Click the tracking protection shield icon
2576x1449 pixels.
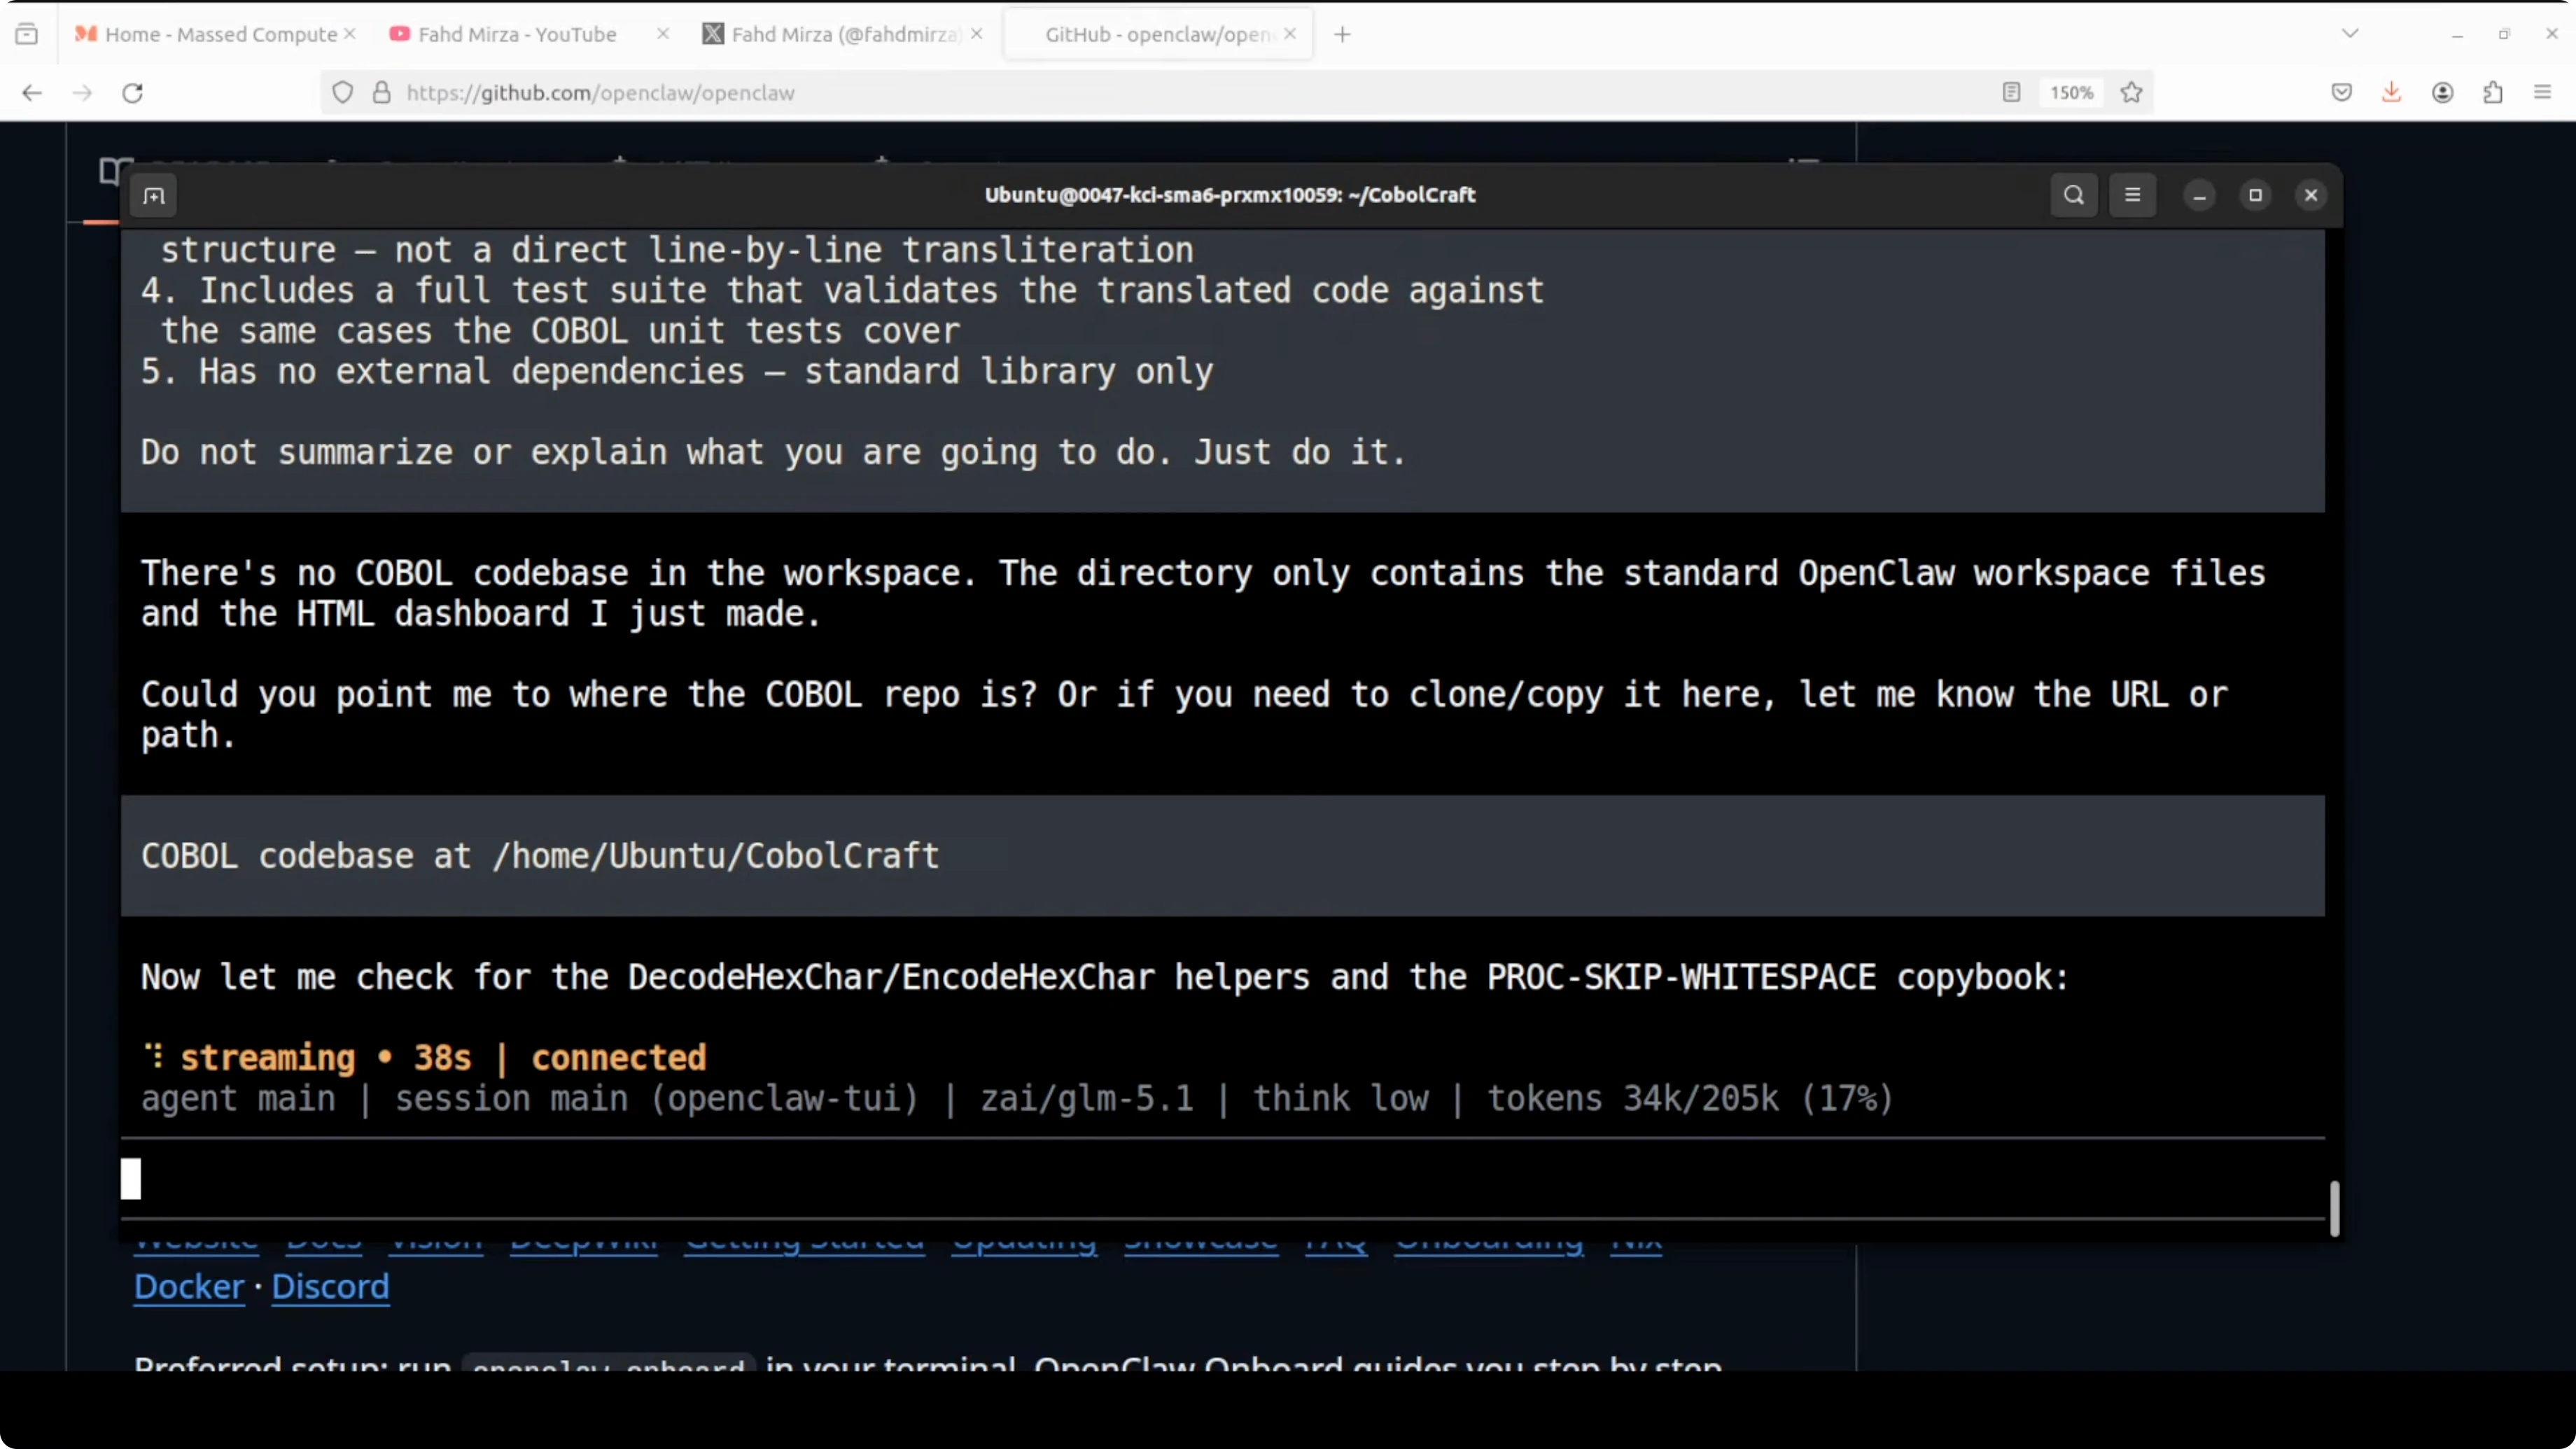343,93
